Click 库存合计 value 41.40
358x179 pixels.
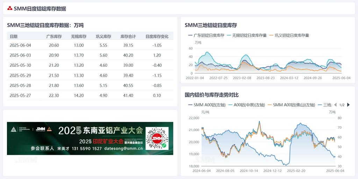[128, 95]
